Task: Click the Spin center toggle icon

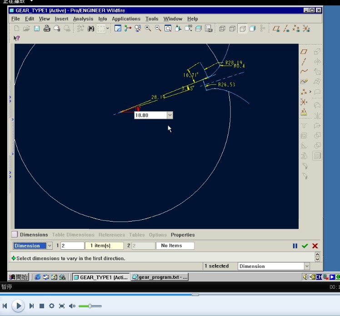Action: click(128, 28)
